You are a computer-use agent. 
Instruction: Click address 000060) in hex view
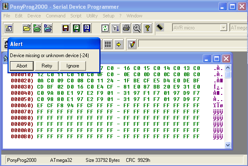(22, 106)
